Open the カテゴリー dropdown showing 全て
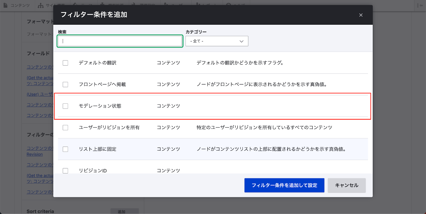The width and height of the screenshot is (426, 214). (x=217, y=41)
